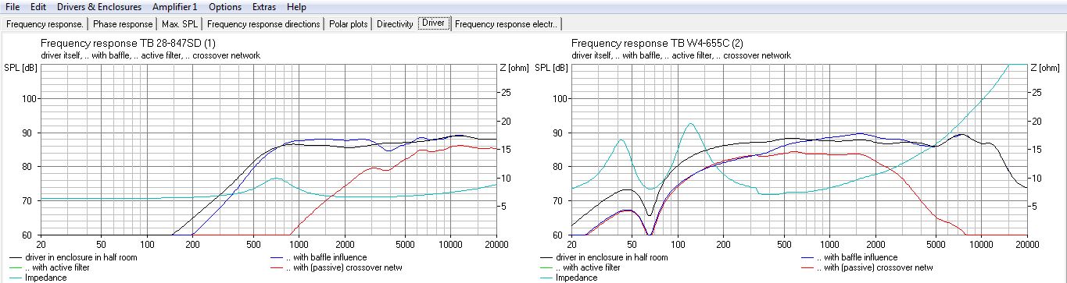Click the 20000 frequency label on the TB 28-847SD chart
The width and height of the screenshot is (1067, 283).
pyautogui.click(x=496, y=244)
